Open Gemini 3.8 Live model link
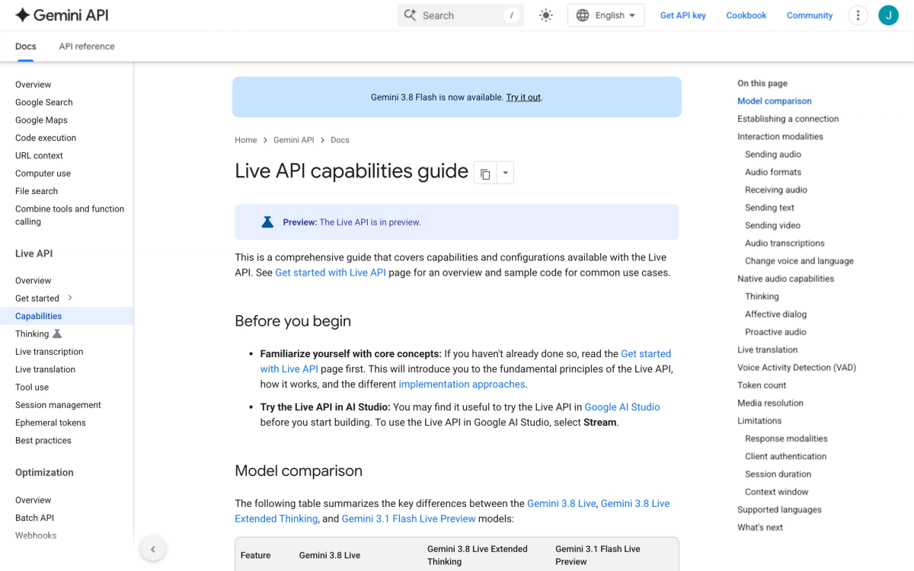 tap(562, 503)
